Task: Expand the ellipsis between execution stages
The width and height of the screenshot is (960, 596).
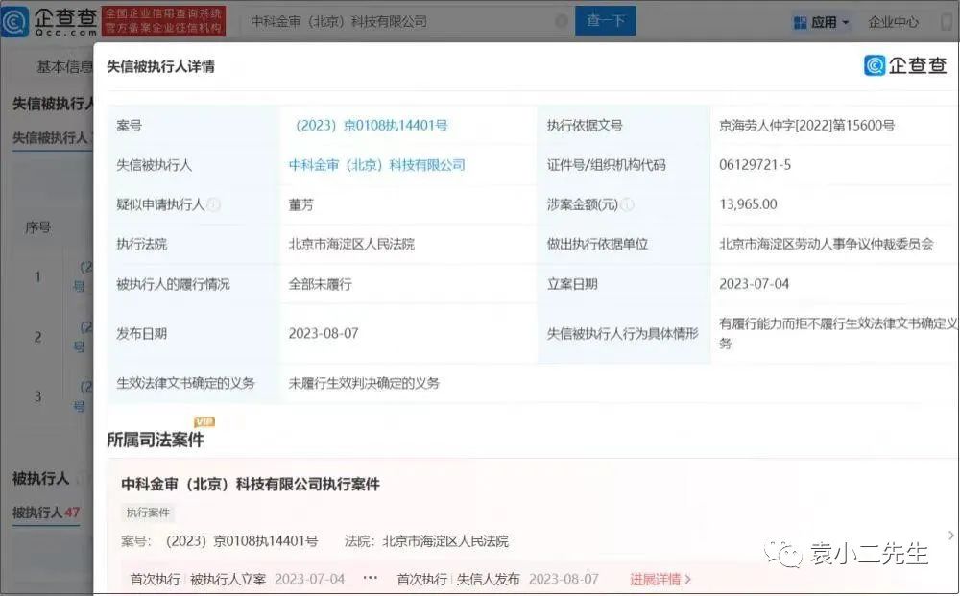Action: (x=371, y=579)
